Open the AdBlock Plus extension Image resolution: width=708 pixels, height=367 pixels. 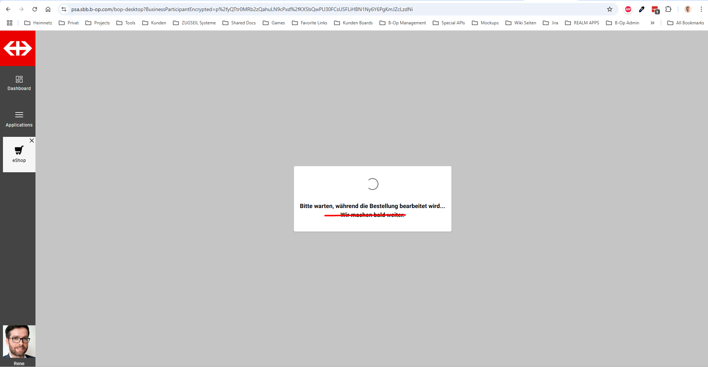(x=628, y=9)
